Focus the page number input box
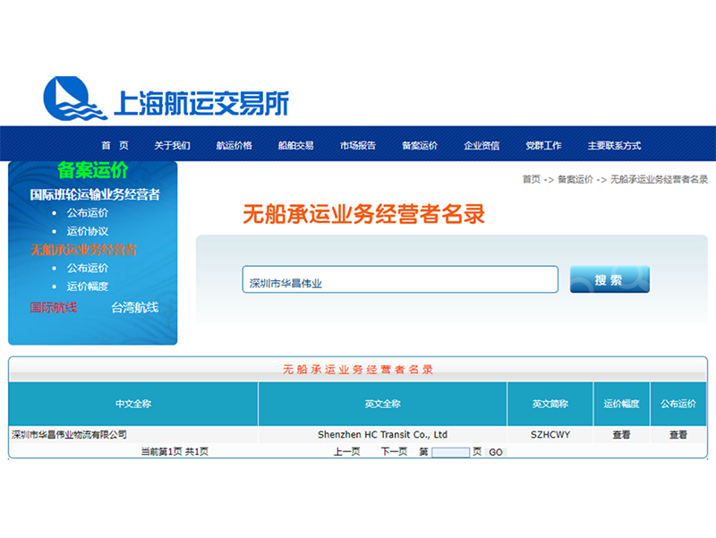 pos(451,452)
